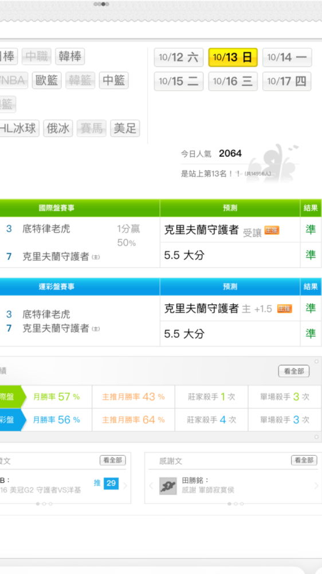The image size is (322, 574).
Task: Select the 俄冰 league filter
Action: [58, 129]
